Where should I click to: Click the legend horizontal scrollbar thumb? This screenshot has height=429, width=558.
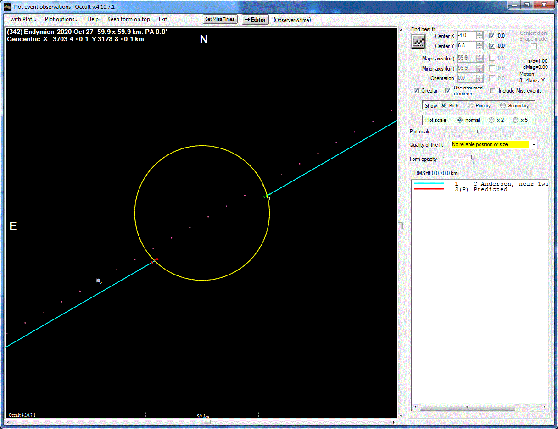(467, 407)
